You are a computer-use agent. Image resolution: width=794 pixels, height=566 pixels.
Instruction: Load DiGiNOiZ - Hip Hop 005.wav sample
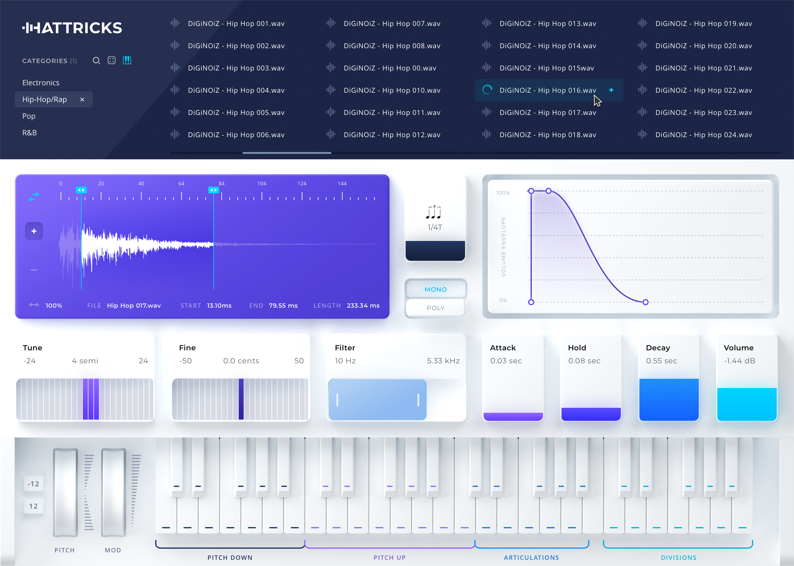pyautogui.click(x=236, y=112)
